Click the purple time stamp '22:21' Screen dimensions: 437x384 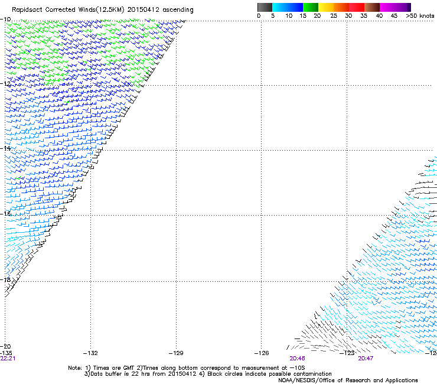(8, 359)
